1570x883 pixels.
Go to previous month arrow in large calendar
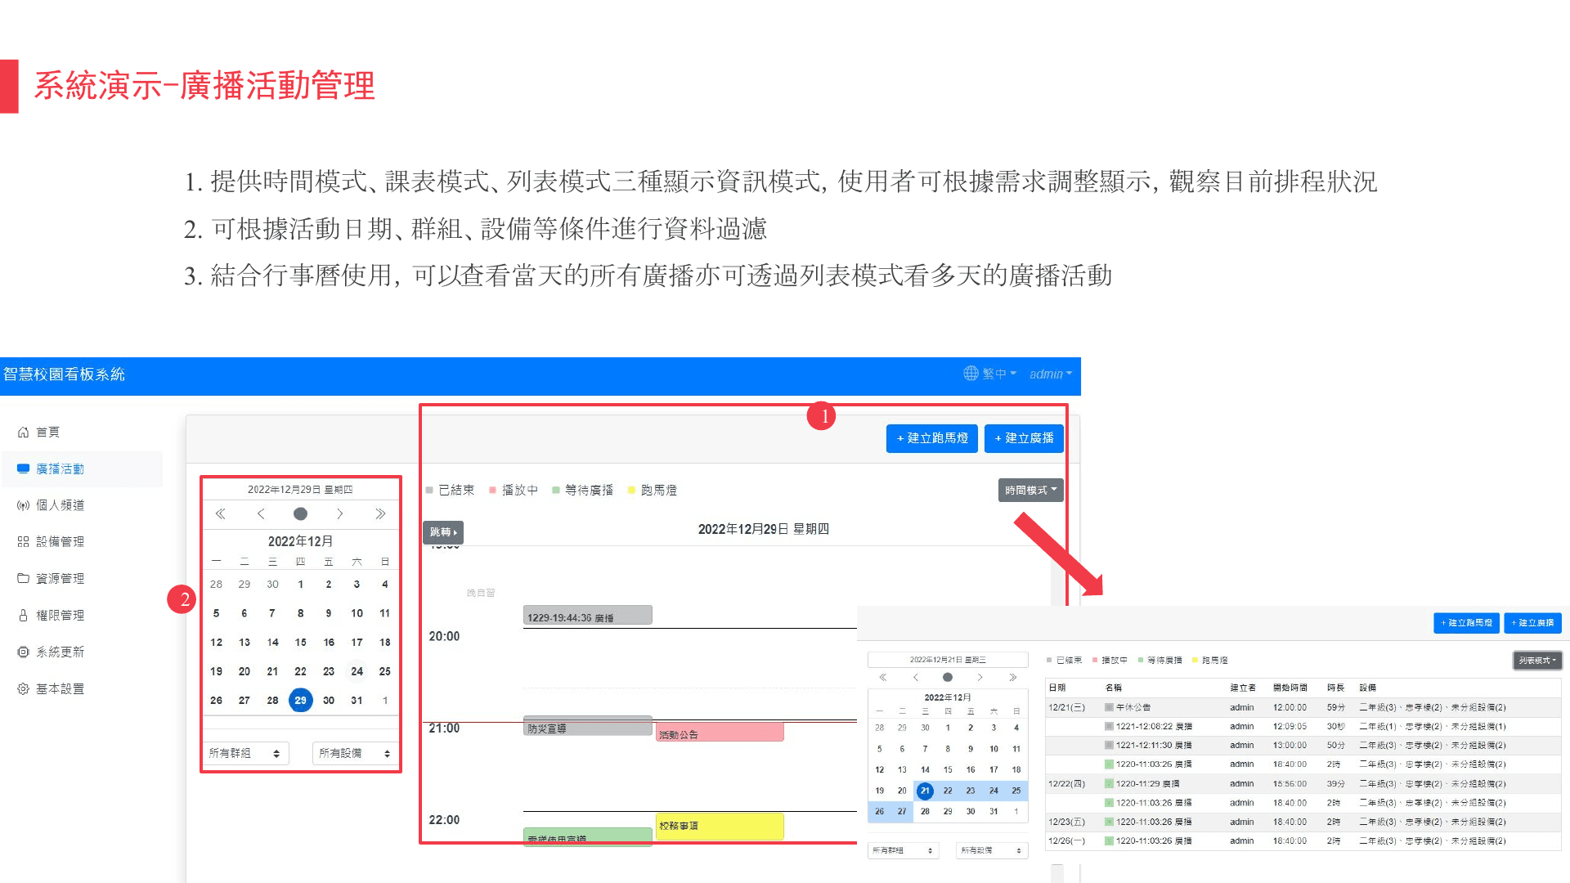point(261,513)
